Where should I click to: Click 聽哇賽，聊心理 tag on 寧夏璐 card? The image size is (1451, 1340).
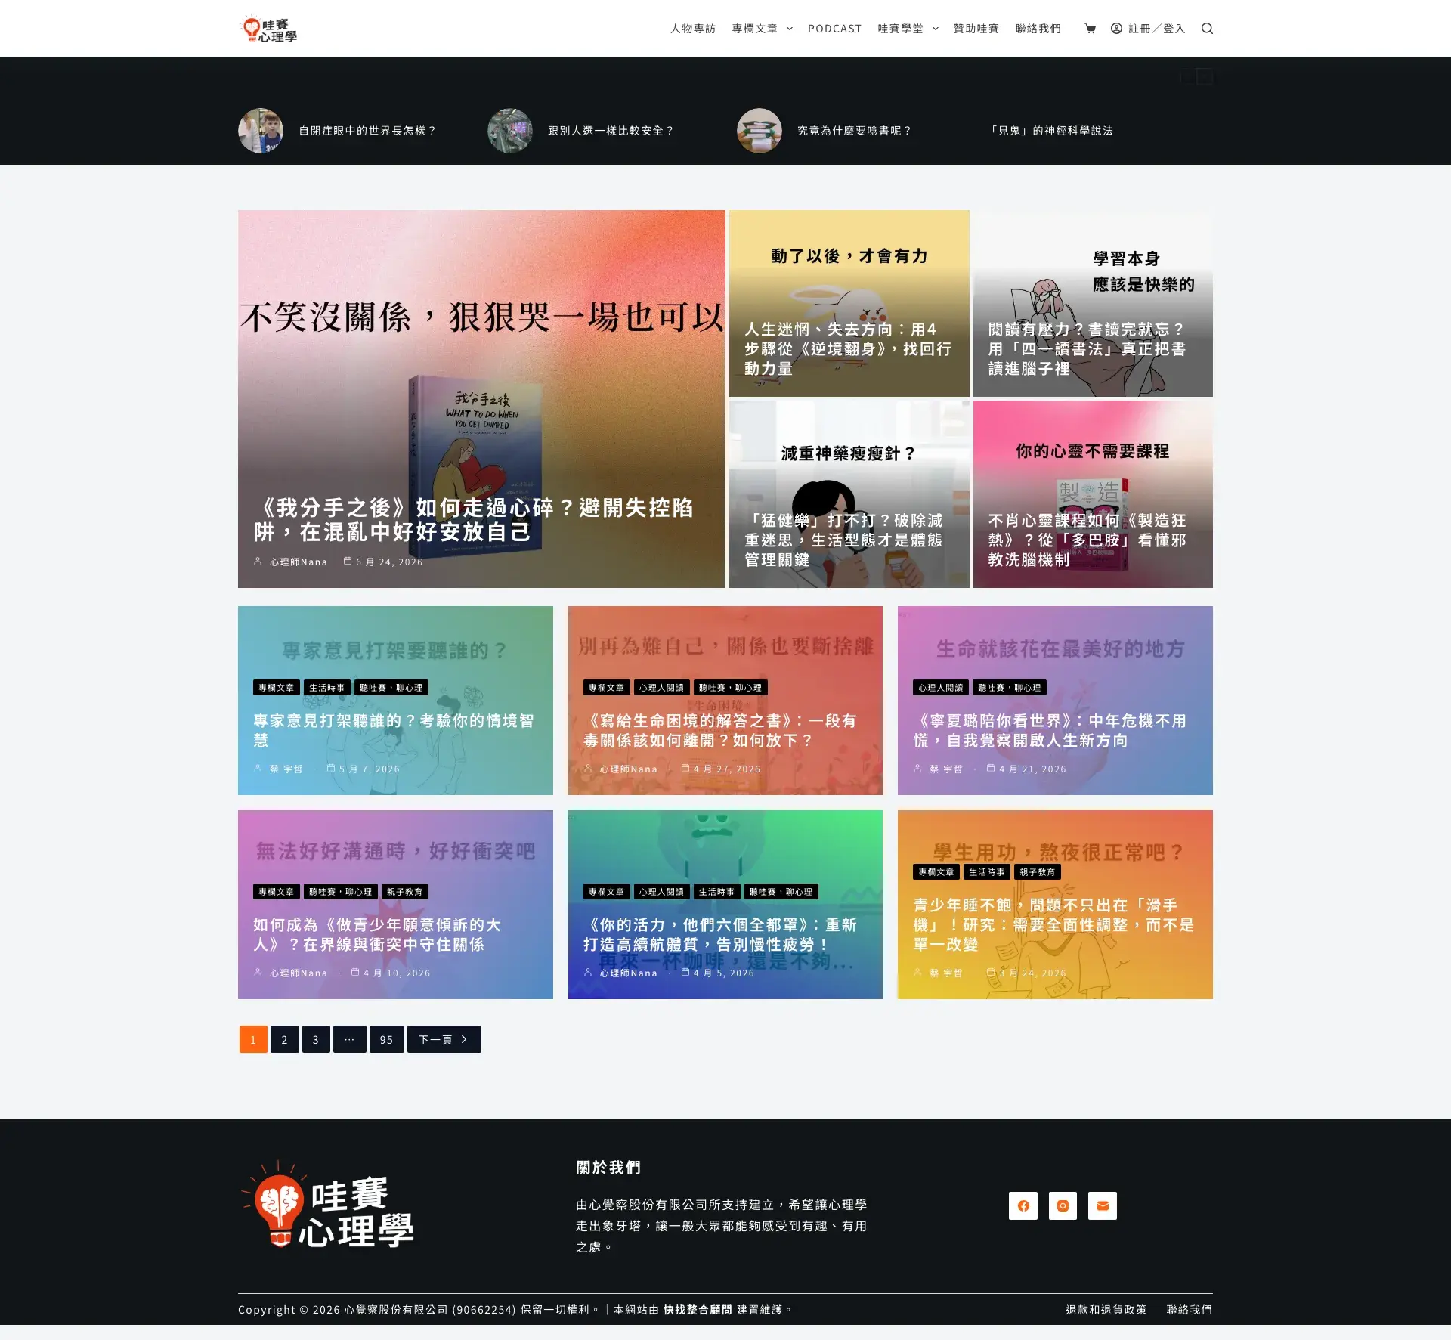(x=1010, y=688)
